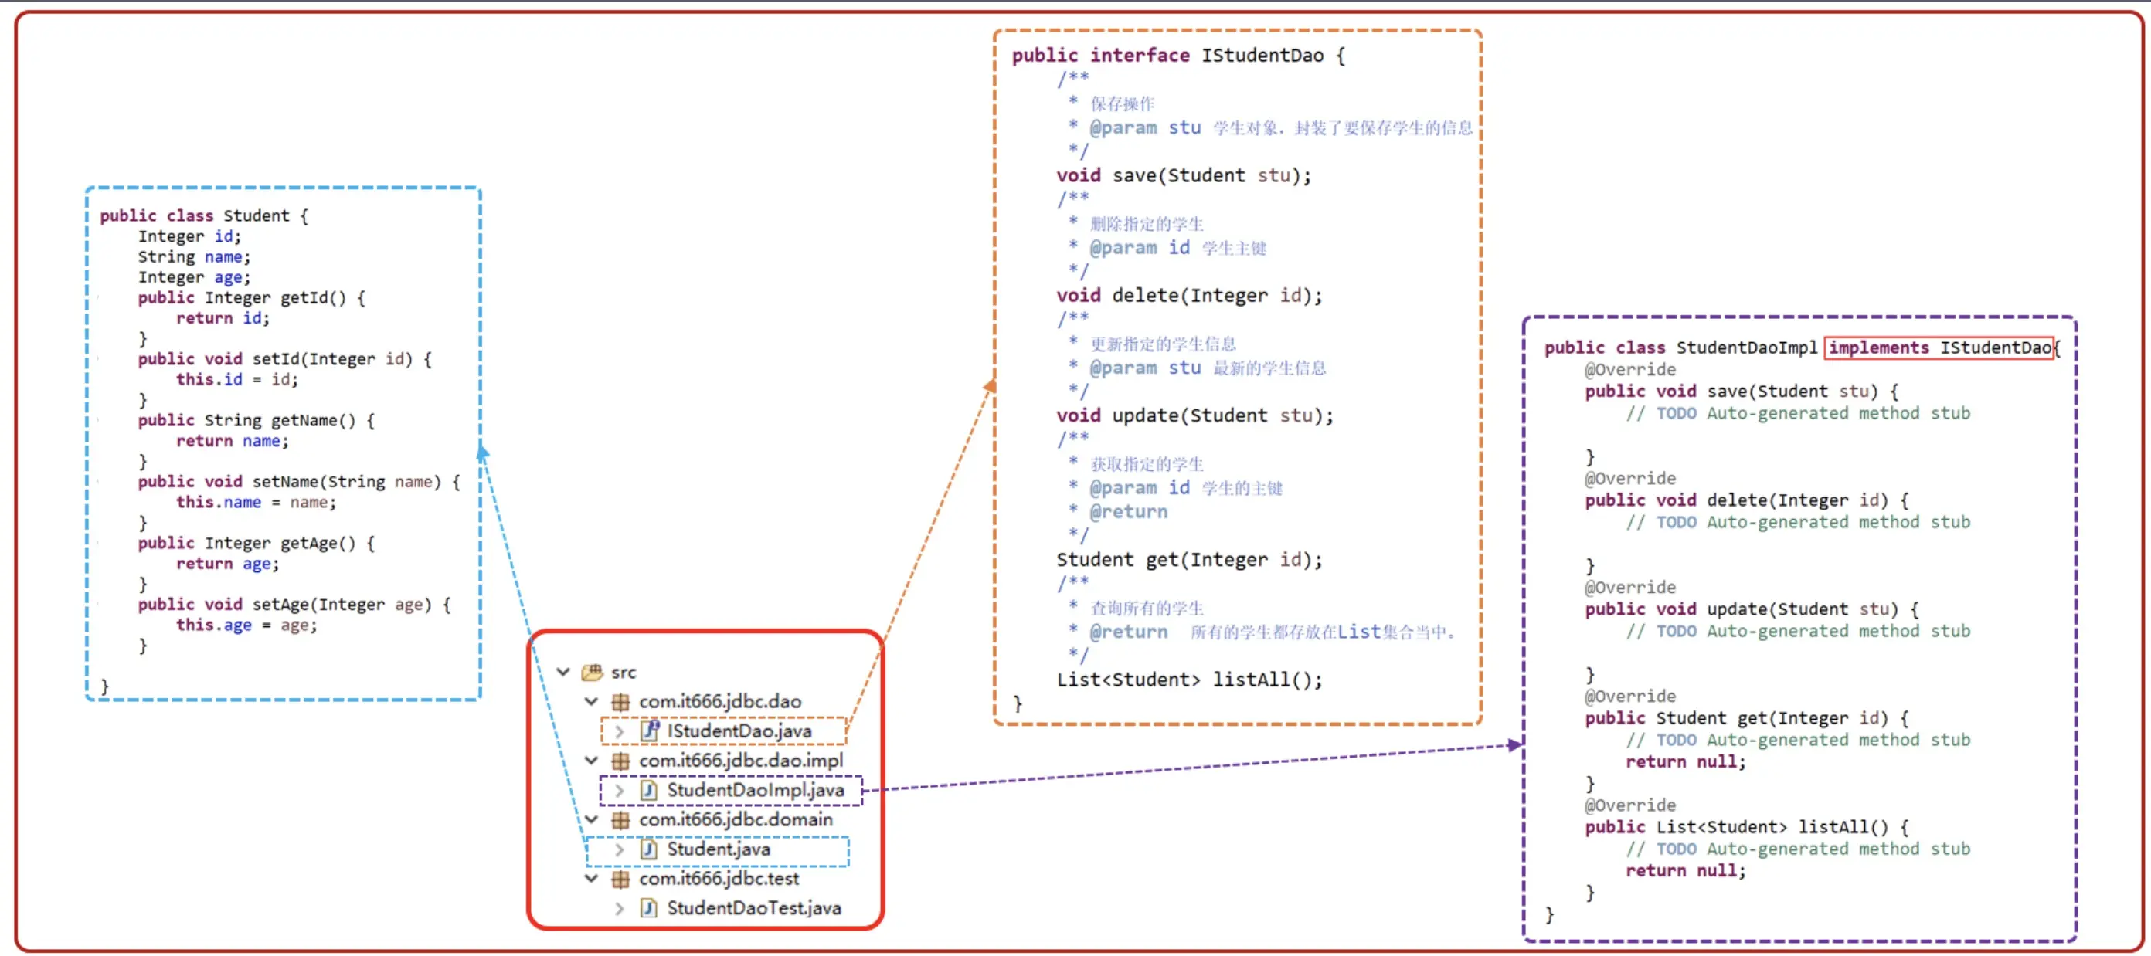
Task: Select the Student.java file label
Action: tap(718, 849)
